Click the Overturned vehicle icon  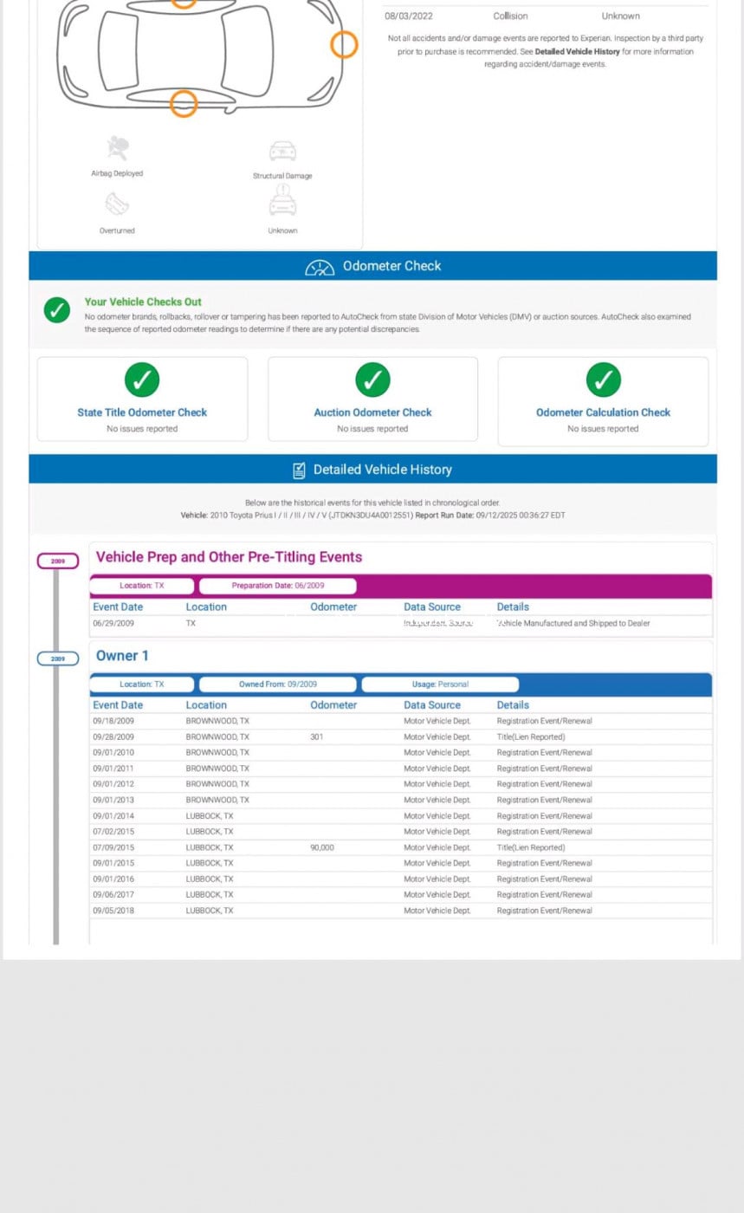[x=117, y=204]
